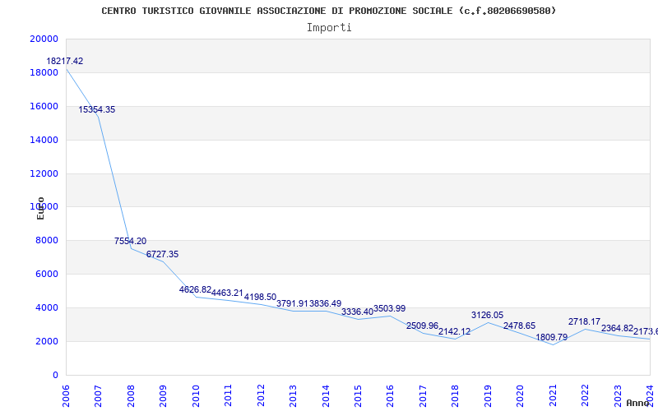This screenshot has width=658, height=411.
Task: Click the 2478.65 value label
Action: [520, 326]
